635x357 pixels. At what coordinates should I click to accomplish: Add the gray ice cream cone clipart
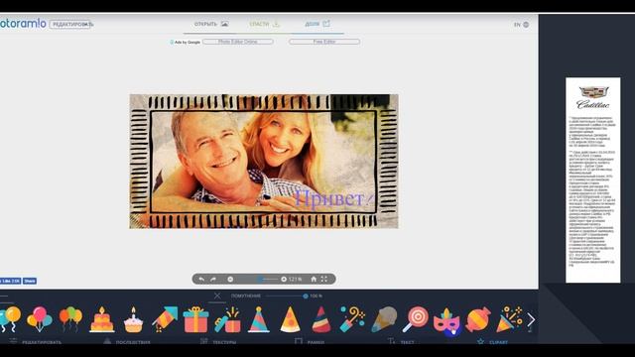[384, 319]
